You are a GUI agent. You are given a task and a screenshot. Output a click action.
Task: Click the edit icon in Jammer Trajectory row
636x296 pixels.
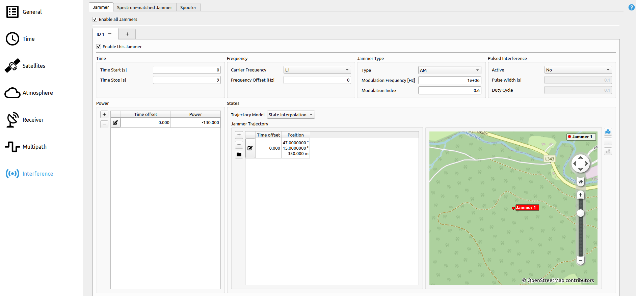click(250, 148)
